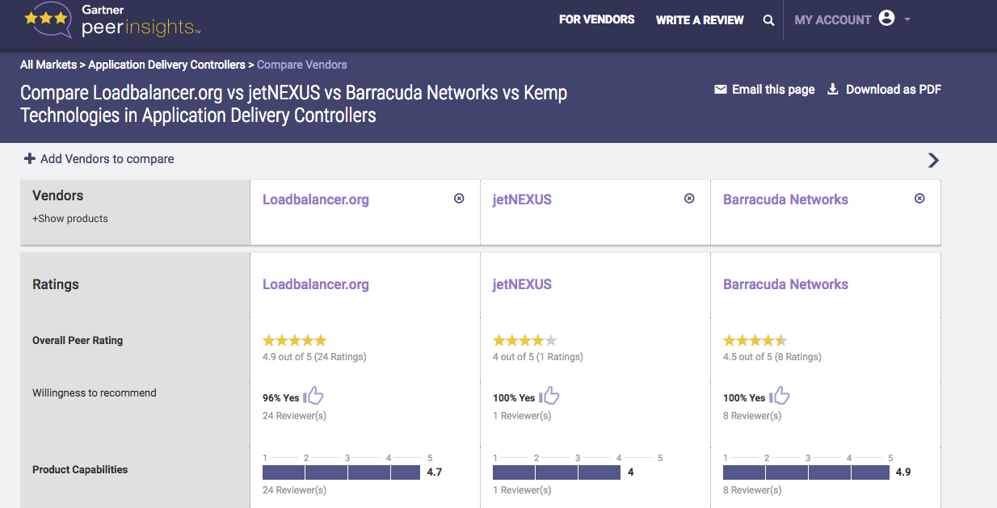Click Barracuda Networks in Ratings section

[x=785, y=284]
